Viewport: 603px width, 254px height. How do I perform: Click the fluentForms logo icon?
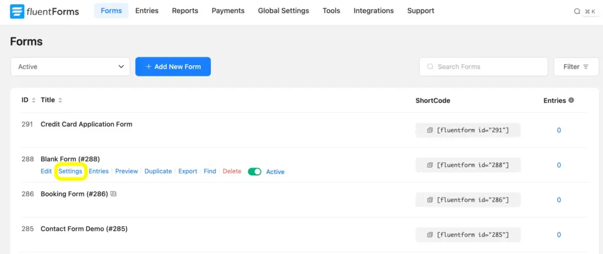point(17,12)
